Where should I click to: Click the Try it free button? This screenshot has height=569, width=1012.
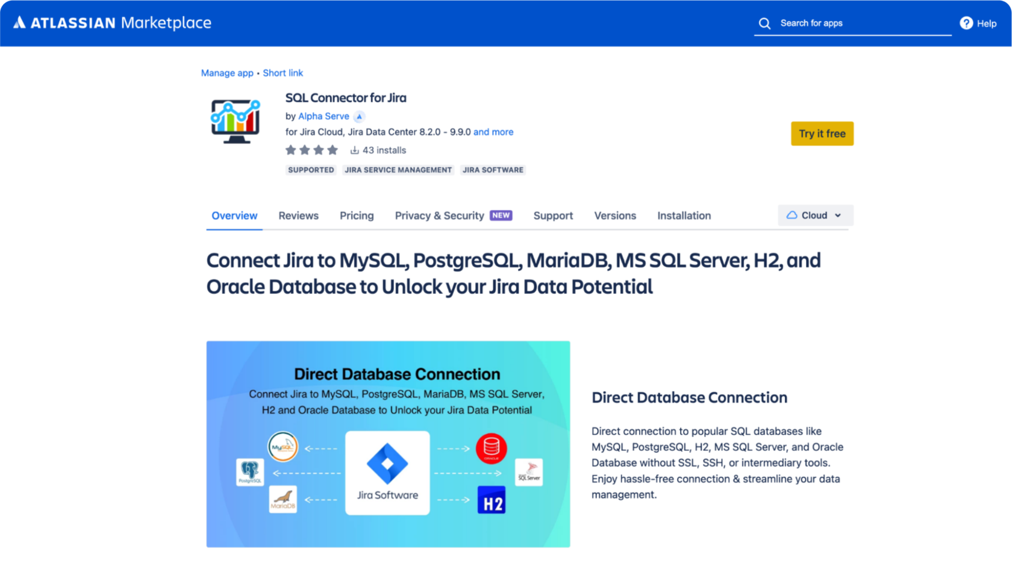(822, 134)
